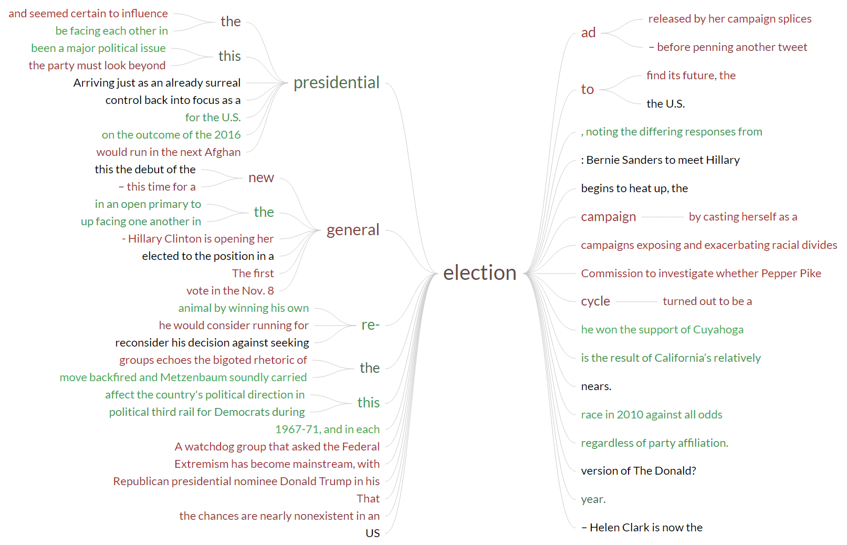Click phrase ": Bernie Sanders to meet Hillary"
Viewport: 847px width, 545px height.
[x=660, y=160]
